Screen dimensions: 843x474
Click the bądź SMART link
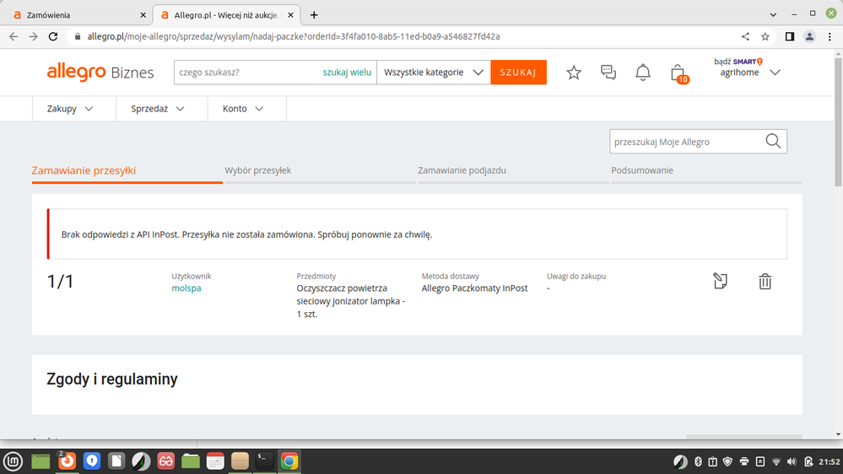pyautogui.click(x=738, y=62)
